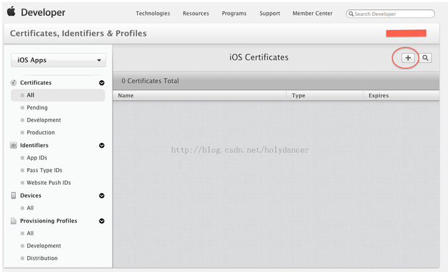Open the Programs menu
Image resolution: width=448 pixels, height=272 pixels.
(x=234, y=13)
